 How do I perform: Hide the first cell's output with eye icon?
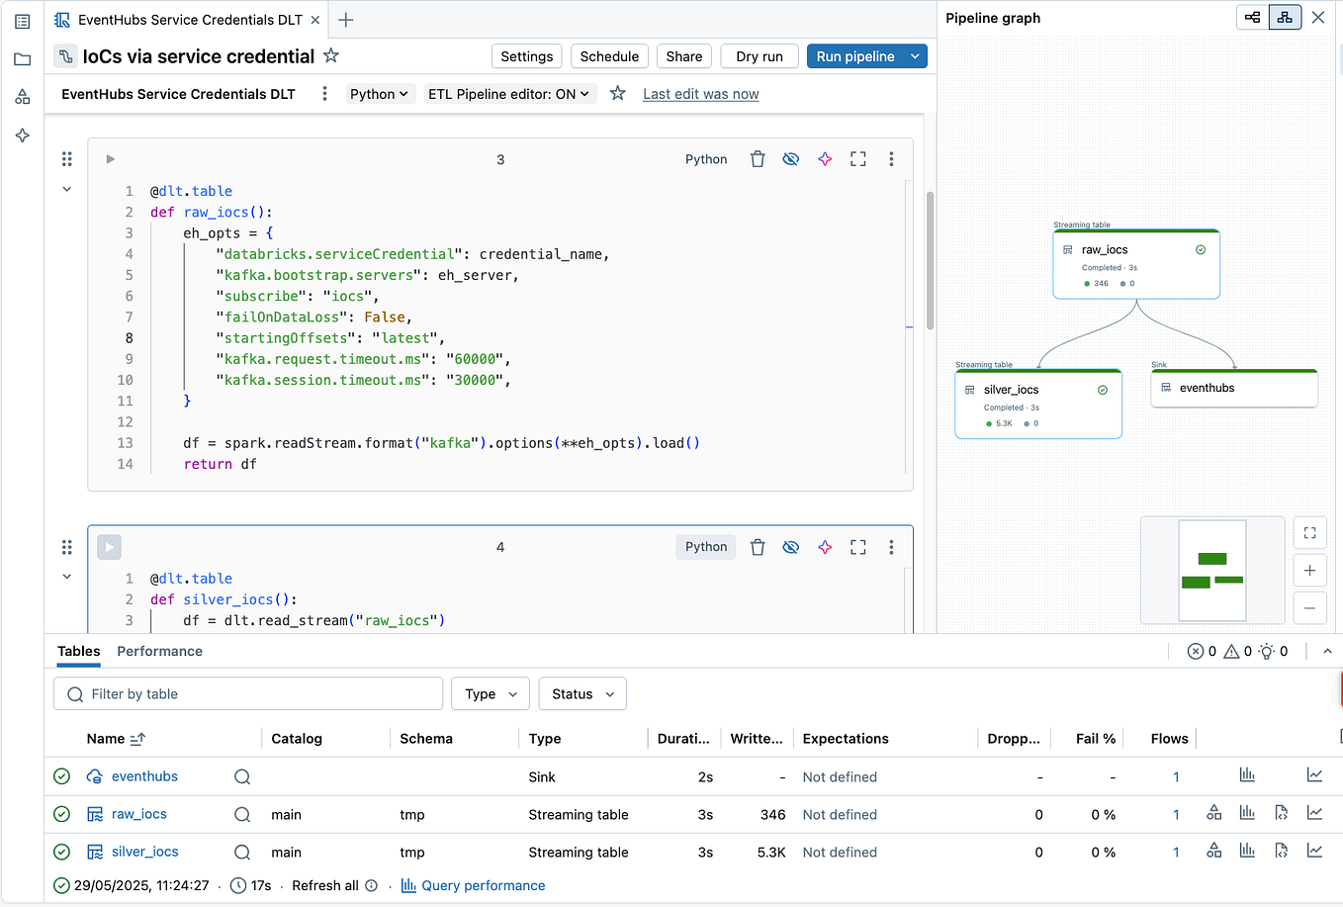[790, 158]
